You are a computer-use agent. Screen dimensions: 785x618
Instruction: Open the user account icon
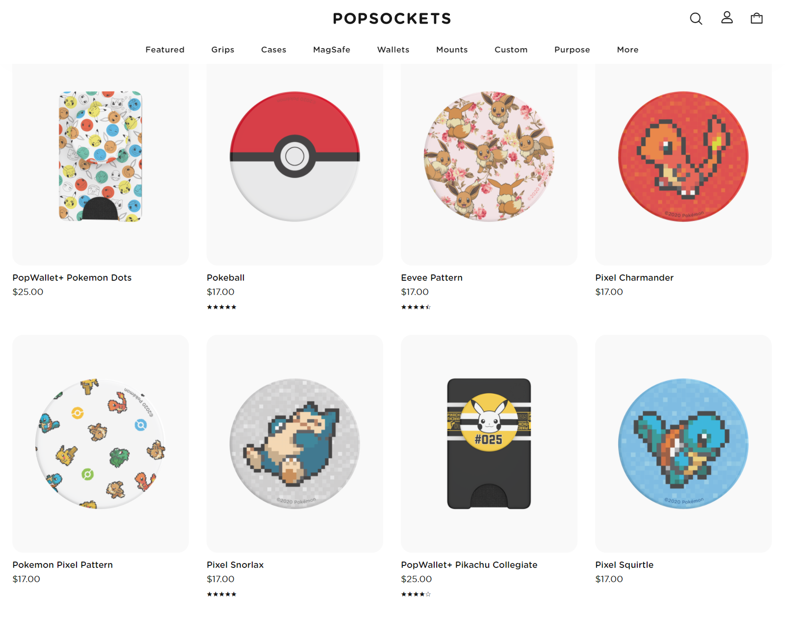(x=727, y=18)
